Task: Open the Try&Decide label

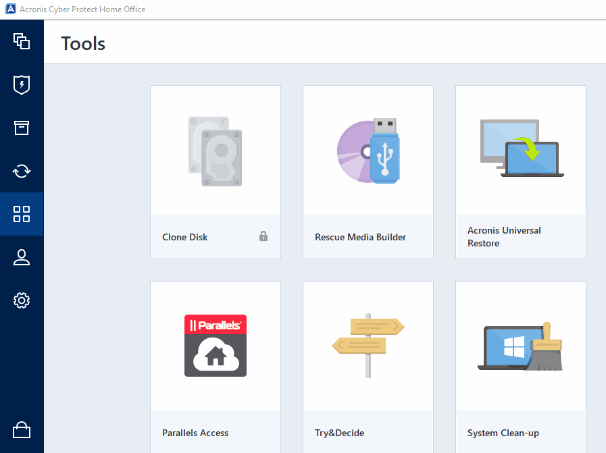Action: 339,433
